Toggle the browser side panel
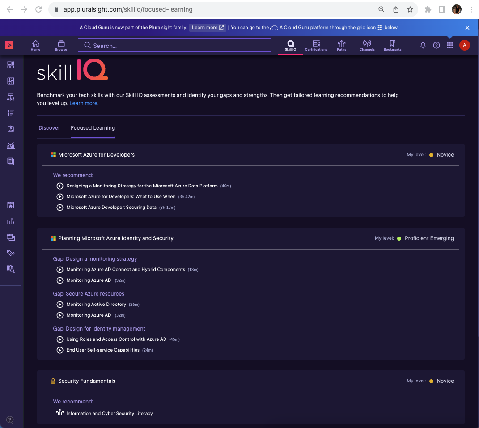 (442, 9)
